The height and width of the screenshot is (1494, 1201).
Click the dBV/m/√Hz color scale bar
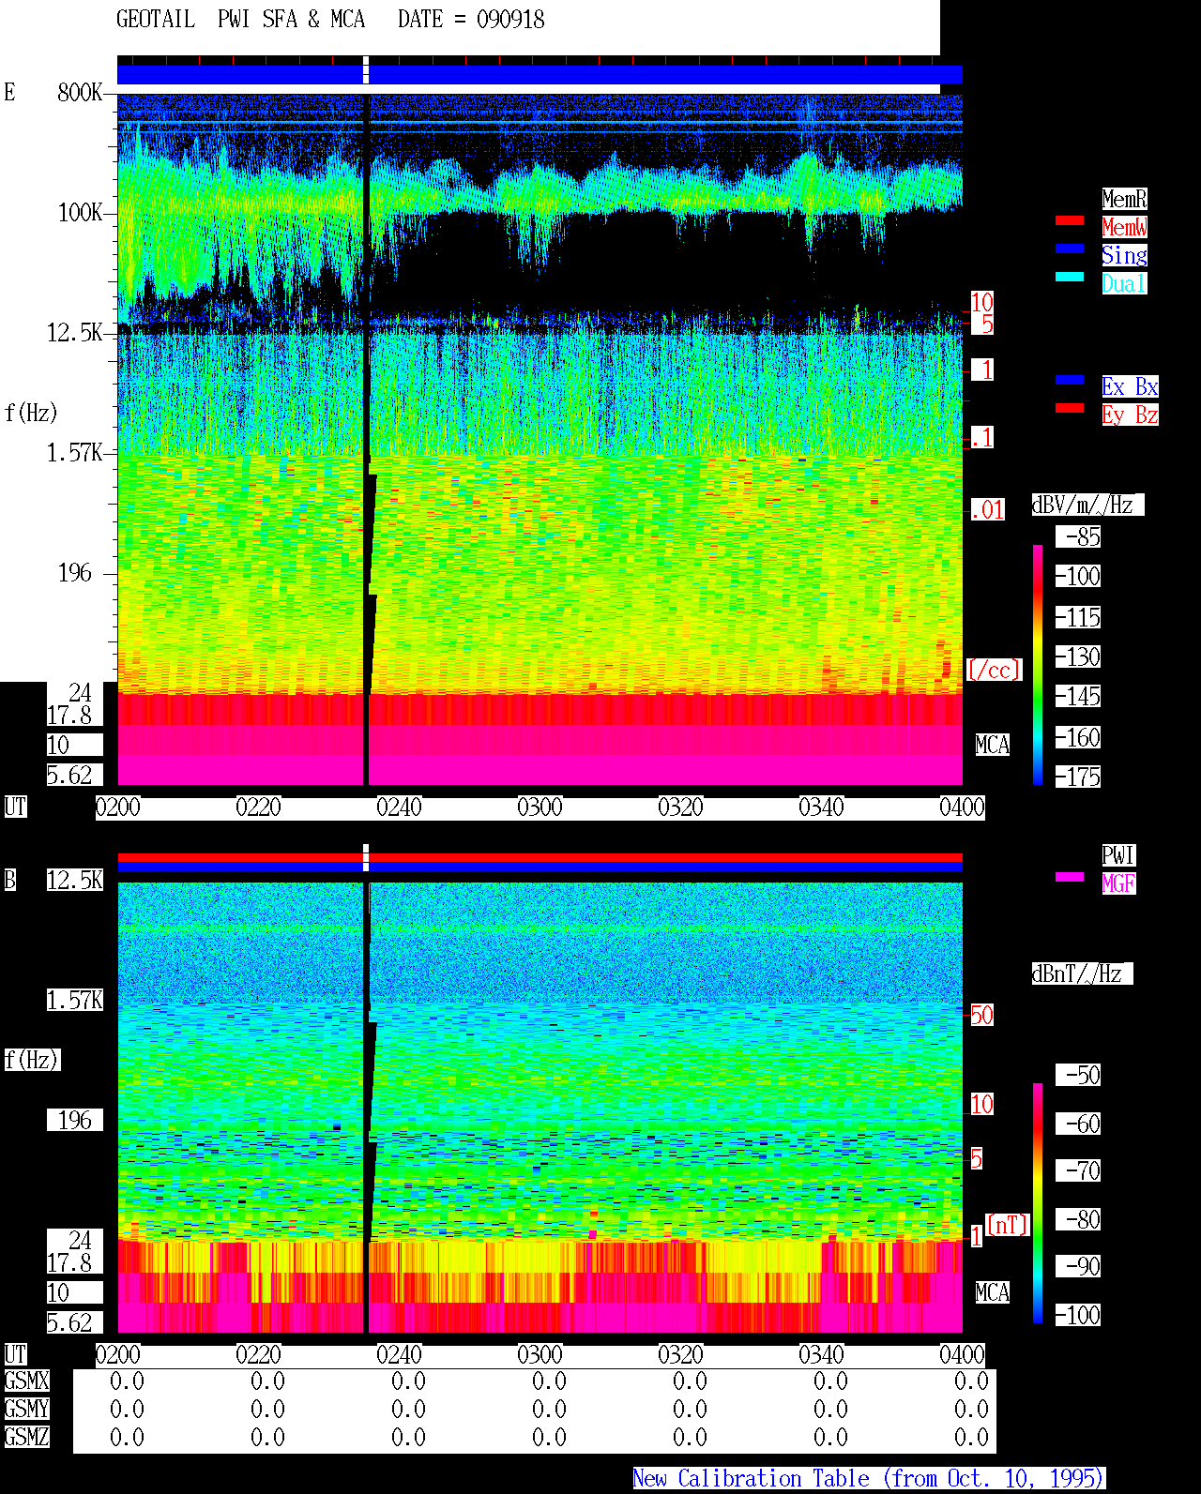click(x=1038, y=664)
